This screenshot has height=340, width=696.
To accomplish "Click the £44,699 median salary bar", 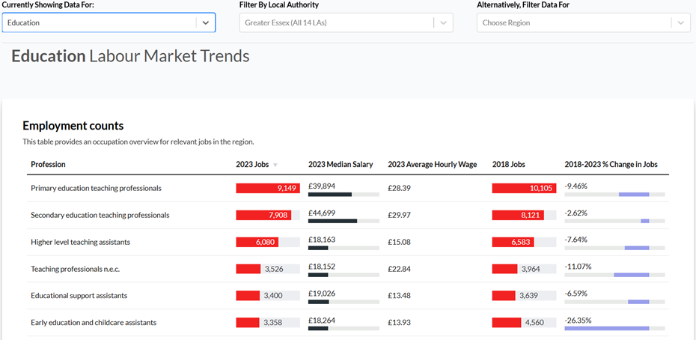I will (x=332, y=221).
